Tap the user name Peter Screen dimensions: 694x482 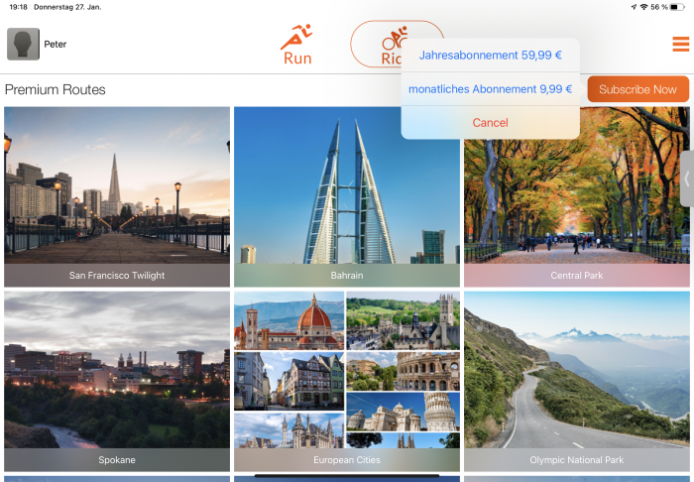[x=56, y=45]
